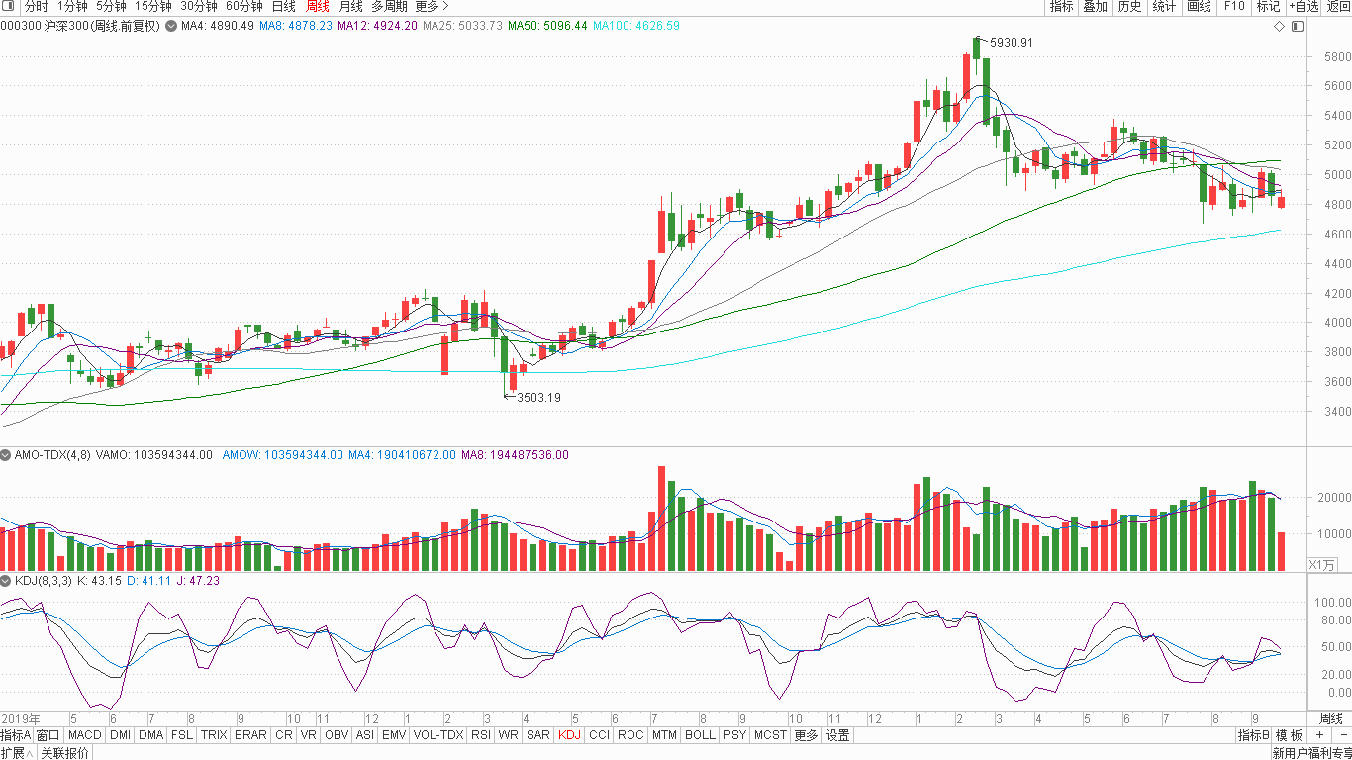Click the 指标 button in top toolbar
The image size is (1352, 760).
pyautogui.click(x=1061, y=6)
